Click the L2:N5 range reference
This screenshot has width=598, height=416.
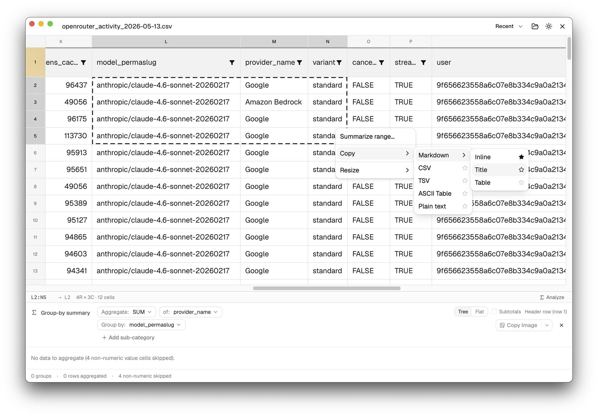[39, 297]
